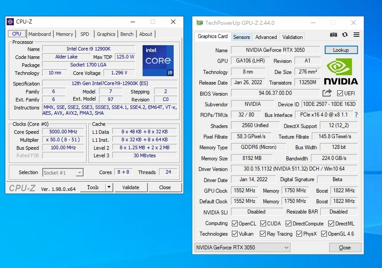This screenshot has width=382, height=268.
Task: Click the Core Speed value 5000.00 MHz
Action: pos(64,132)
